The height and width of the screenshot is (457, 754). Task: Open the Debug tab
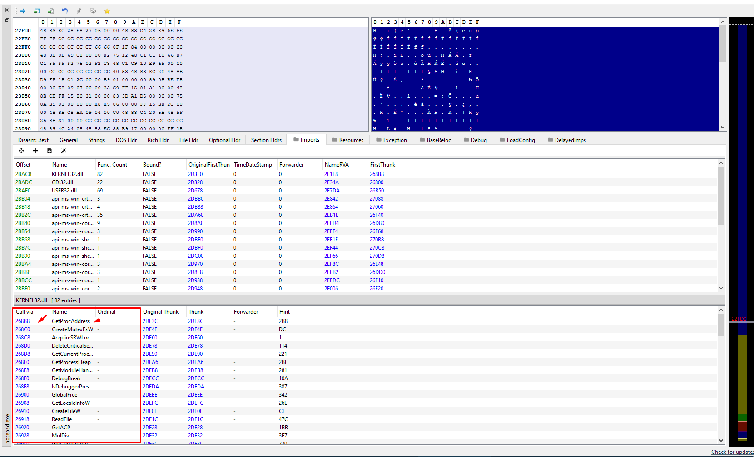pos(475,140)
